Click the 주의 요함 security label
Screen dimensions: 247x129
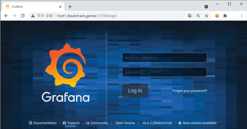click(x=45, y=16)
